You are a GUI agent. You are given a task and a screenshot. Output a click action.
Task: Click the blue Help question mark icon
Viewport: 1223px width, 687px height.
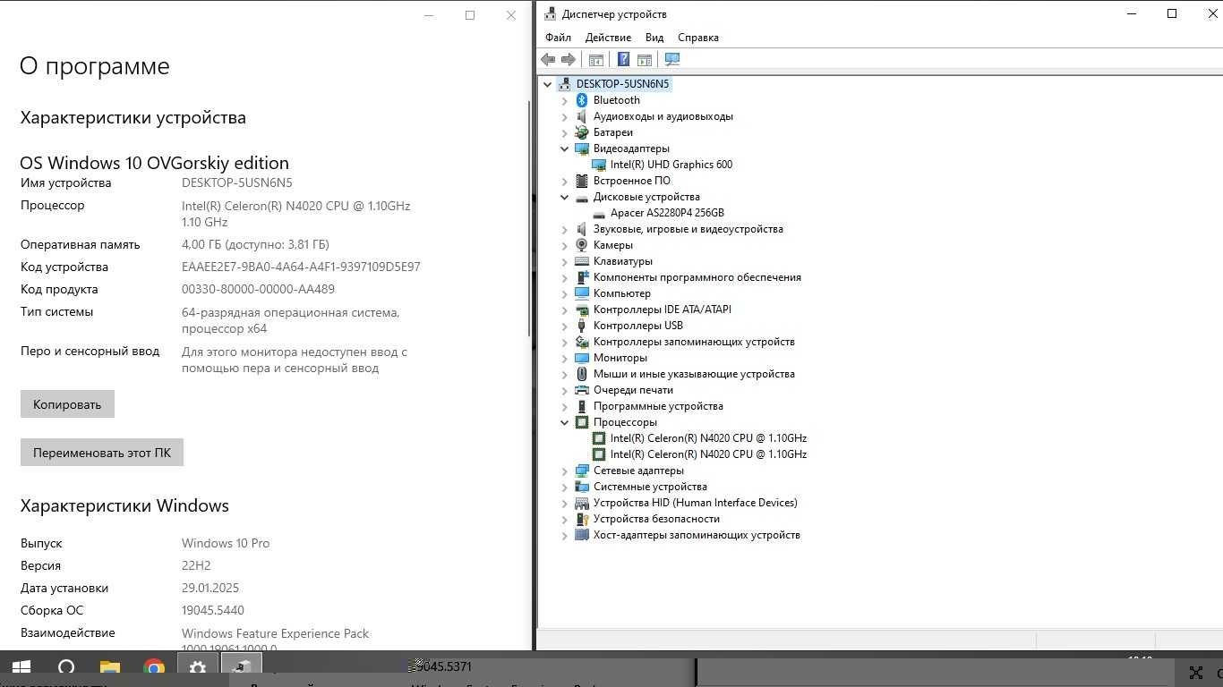623,59
